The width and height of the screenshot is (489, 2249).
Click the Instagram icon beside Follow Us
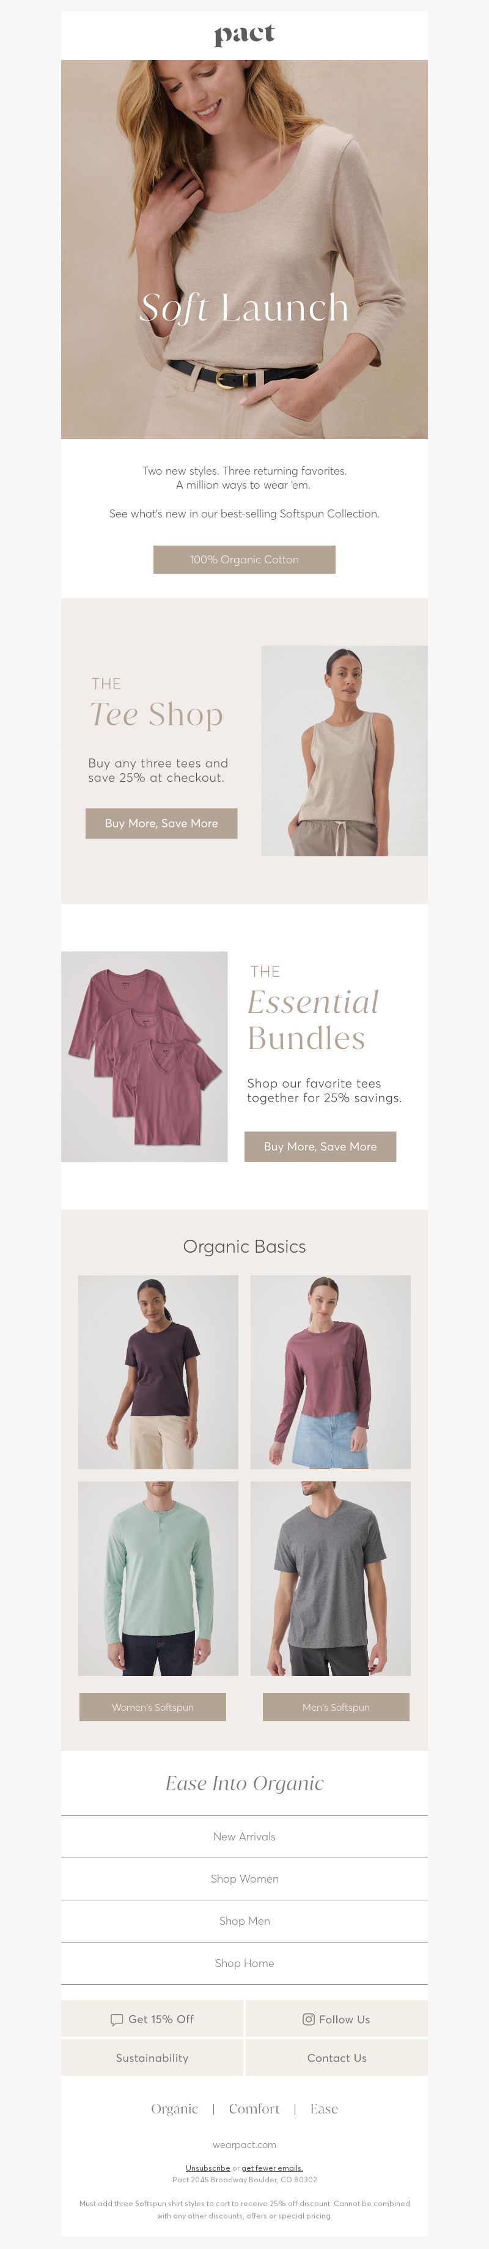308,2020
